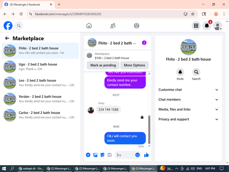This screenshot has height=172, width=229.
Task: Choose a sticker icon in composer
Action: (103, 155)
